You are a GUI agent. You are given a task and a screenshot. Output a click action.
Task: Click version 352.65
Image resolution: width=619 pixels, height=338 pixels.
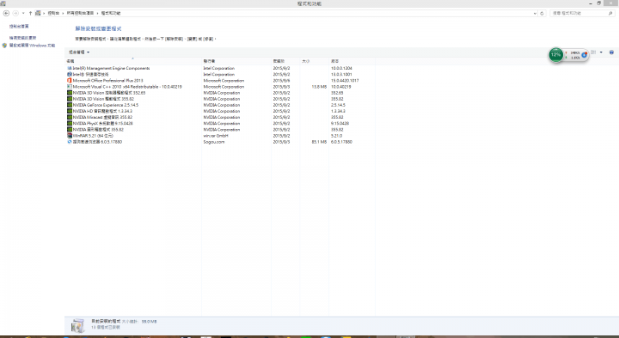click(x=337, y=93)
